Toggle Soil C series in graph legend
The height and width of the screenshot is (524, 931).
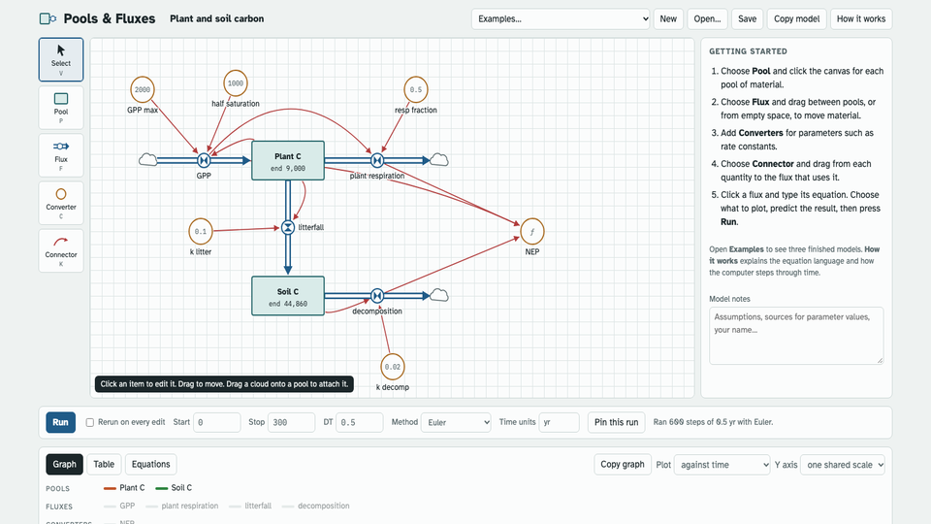(174, 488)
